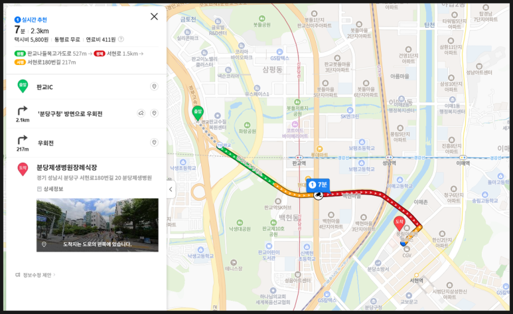
Task: Click the 송림고등학교 school icon
Action: 484,195
